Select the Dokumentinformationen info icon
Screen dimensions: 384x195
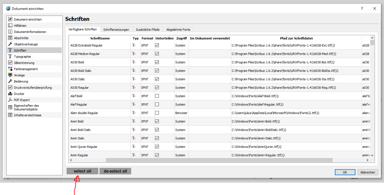pos(10,32)
